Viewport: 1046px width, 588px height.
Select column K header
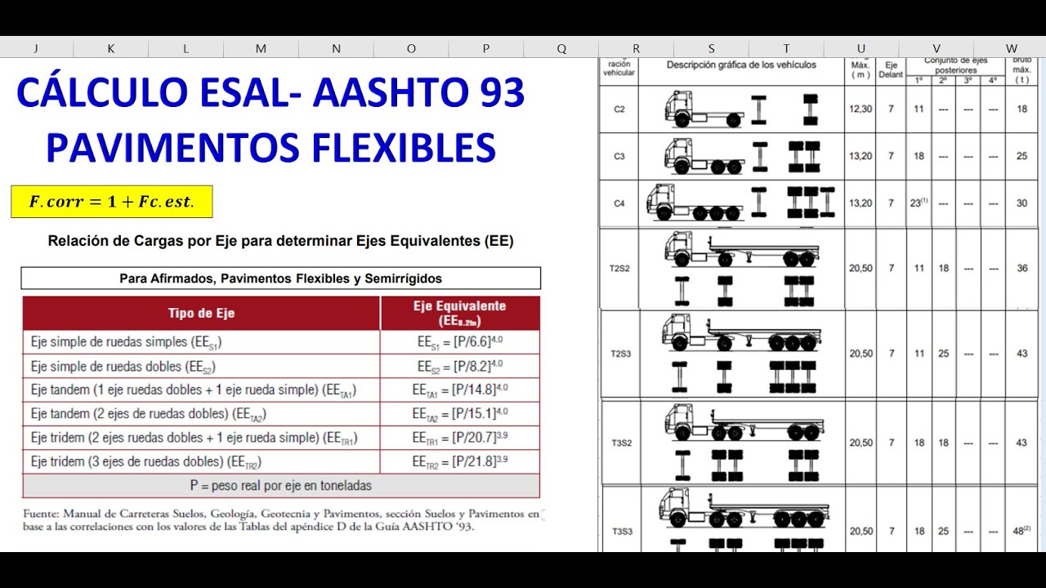[111, 48]
